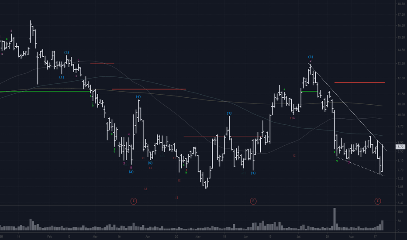Click the earnings E marker in mid-August
Screen dimensions: 407x240
tap(378, 201)
